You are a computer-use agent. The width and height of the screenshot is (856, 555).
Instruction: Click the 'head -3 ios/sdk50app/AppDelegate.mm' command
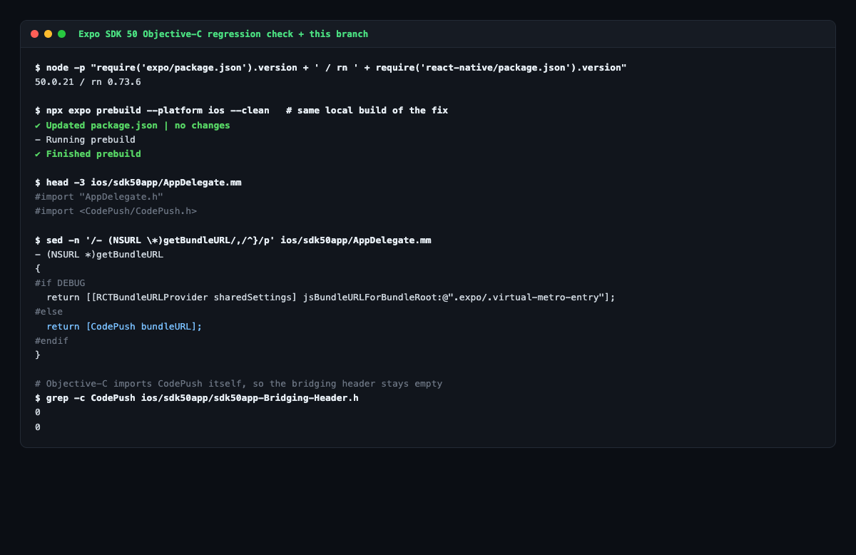tap(138, 183)
